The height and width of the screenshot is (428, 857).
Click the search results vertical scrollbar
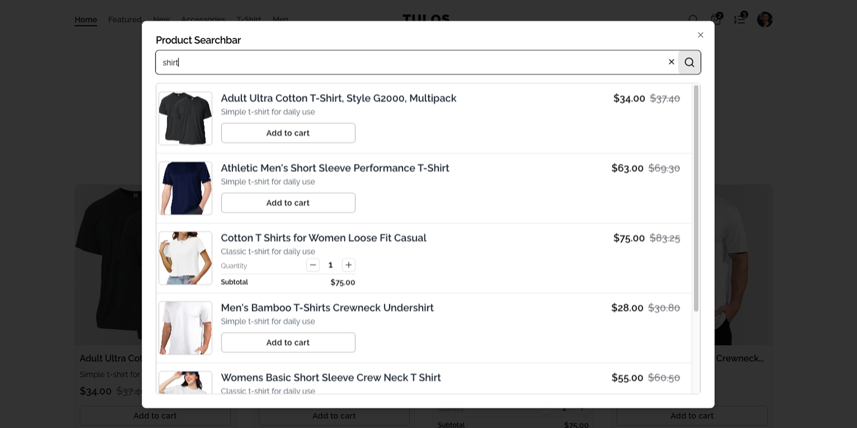[696, 198]
